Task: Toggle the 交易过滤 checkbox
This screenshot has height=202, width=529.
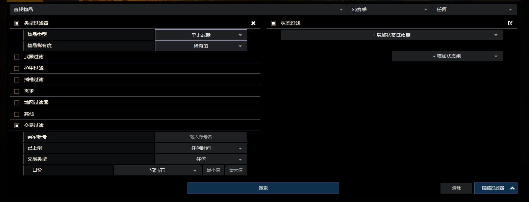Action: [x=17, y=126]
